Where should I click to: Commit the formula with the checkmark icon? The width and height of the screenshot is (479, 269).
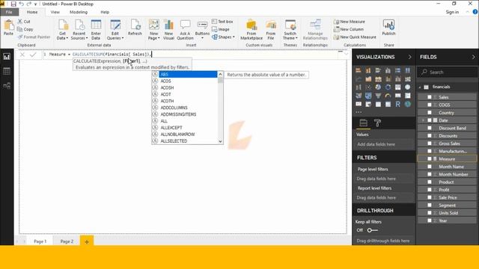[x=33, y=55]
